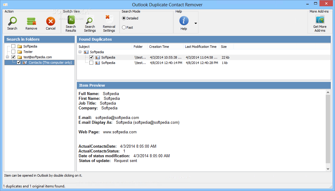Click the app icon in title bar

pyautogui.click(x=5, y=4)
